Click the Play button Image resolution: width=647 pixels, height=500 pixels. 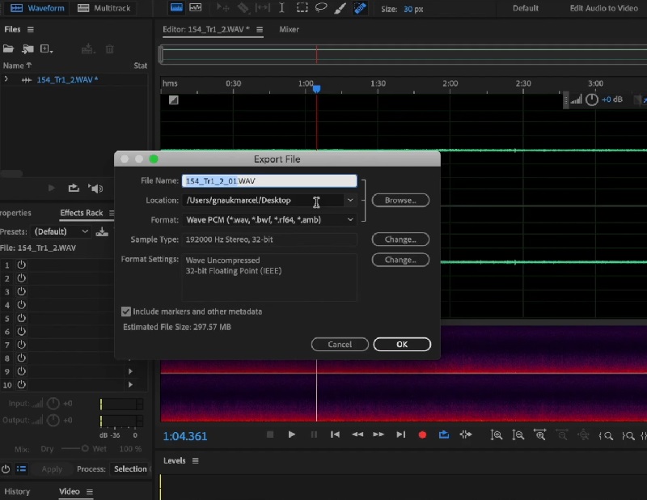click(292, 434)
